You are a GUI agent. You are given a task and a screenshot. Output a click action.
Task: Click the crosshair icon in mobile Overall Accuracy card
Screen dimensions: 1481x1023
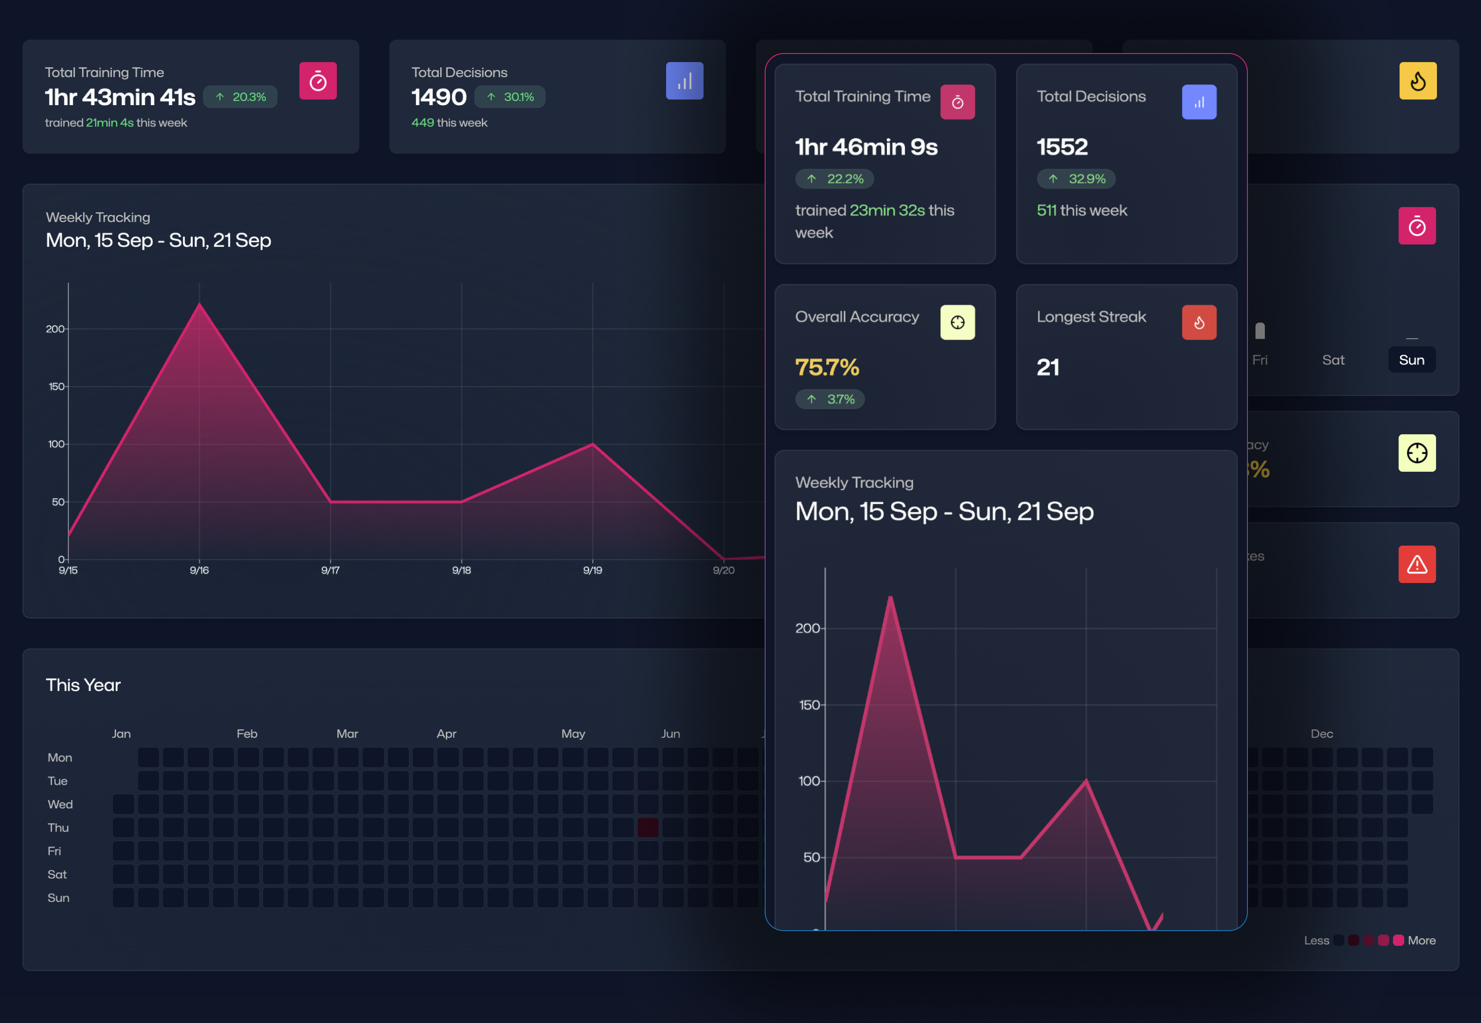(957, 323)
